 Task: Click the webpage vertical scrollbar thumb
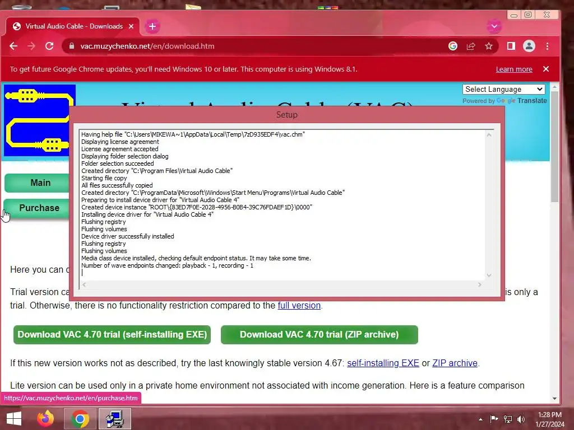pyautogui.click(x=554, y=146)
